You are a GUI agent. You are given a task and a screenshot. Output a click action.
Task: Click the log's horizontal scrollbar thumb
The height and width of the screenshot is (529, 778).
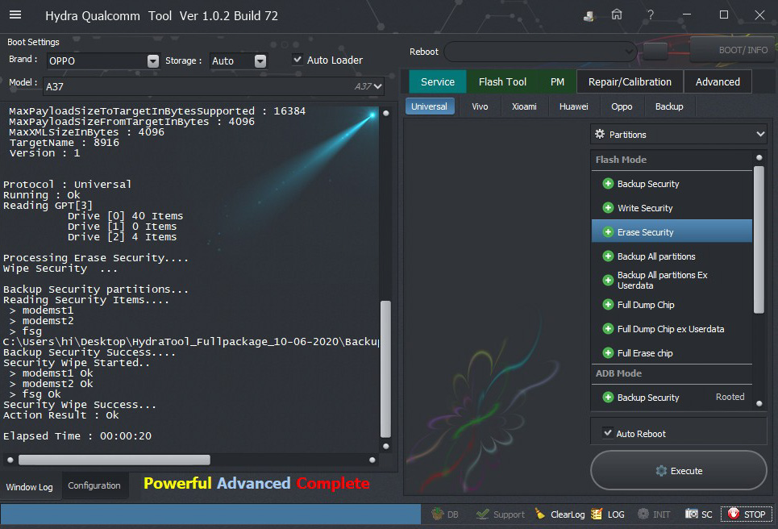pyautogui.click(x=114, y=460)
